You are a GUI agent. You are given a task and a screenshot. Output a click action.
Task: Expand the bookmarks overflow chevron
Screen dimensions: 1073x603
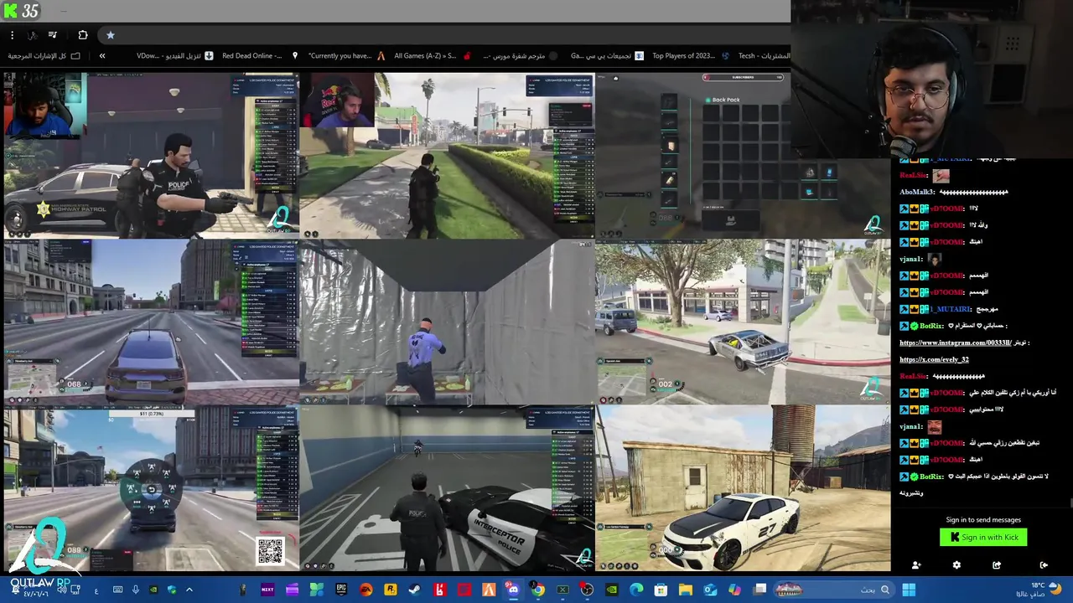(102, 56)
